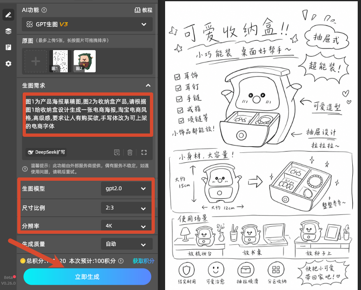Click the 分辨率 label
Image resolution: width=361 pixels, height=290 pixels.
(31, 226)
